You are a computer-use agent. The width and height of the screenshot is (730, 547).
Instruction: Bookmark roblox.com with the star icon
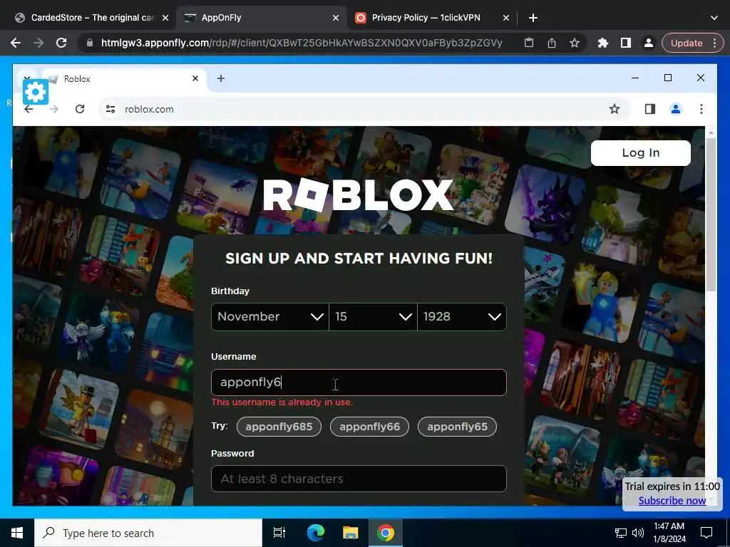coord(615,109)
